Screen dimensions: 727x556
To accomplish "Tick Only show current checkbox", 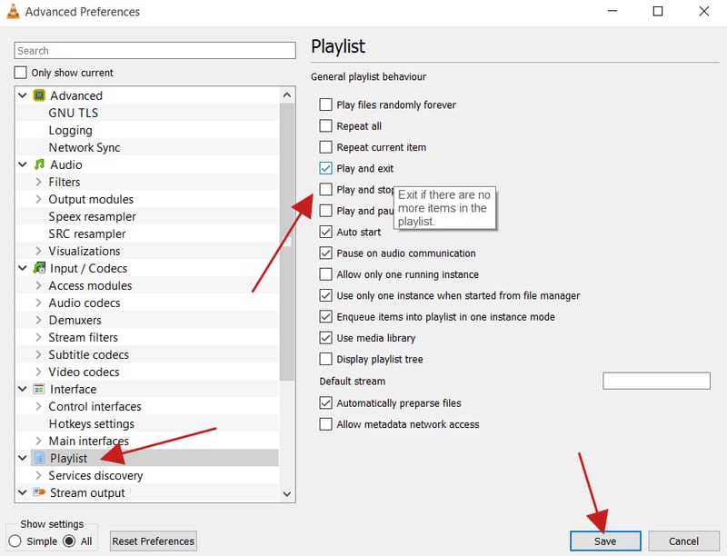I will point(20,73).
